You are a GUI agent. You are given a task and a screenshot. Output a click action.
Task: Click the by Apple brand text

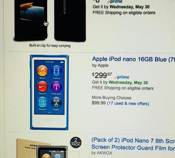coord(100,66)
